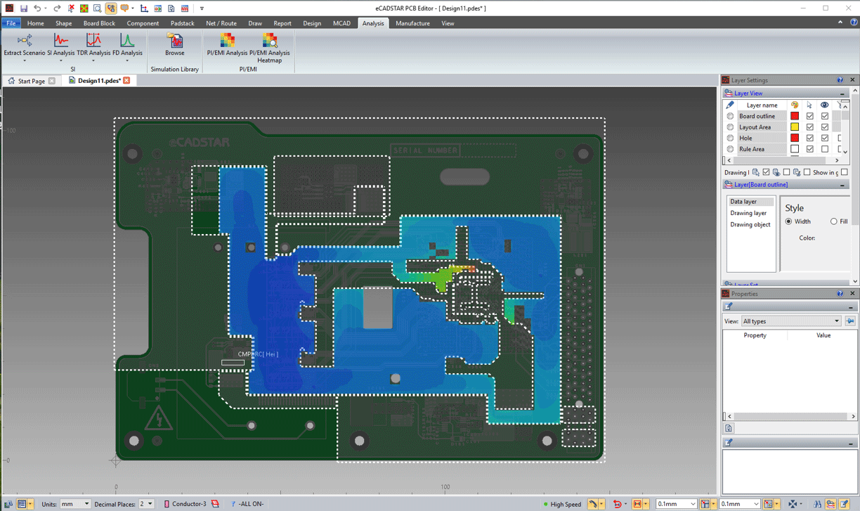Click the ribbon help question mark icon
This screenshot has height=511, width=860.
854,22
